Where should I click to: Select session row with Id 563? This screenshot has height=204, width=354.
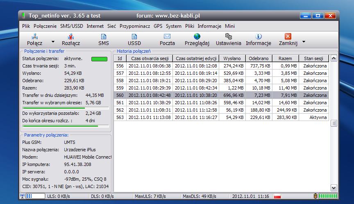(x=221, y=117)
